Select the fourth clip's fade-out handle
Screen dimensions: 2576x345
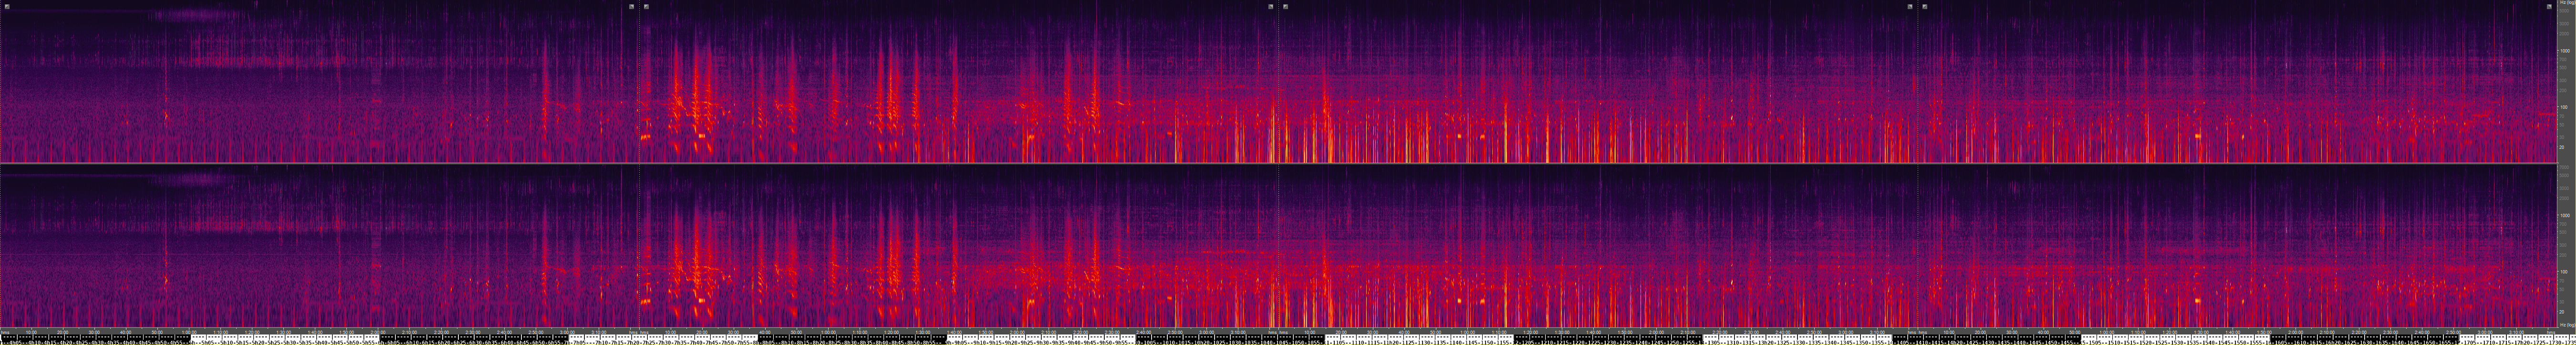tap(2549, 6)
